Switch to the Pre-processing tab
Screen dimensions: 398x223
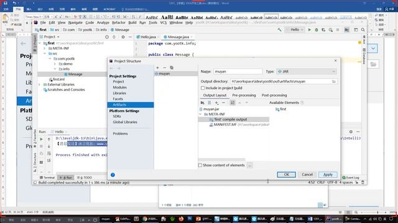pyautogui.click(x=244, y=95)
